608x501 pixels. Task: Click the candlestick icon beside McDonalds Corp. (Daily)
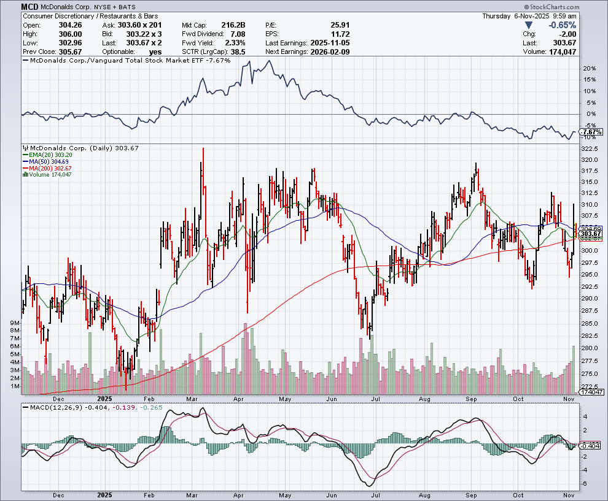tap(24, 148)
